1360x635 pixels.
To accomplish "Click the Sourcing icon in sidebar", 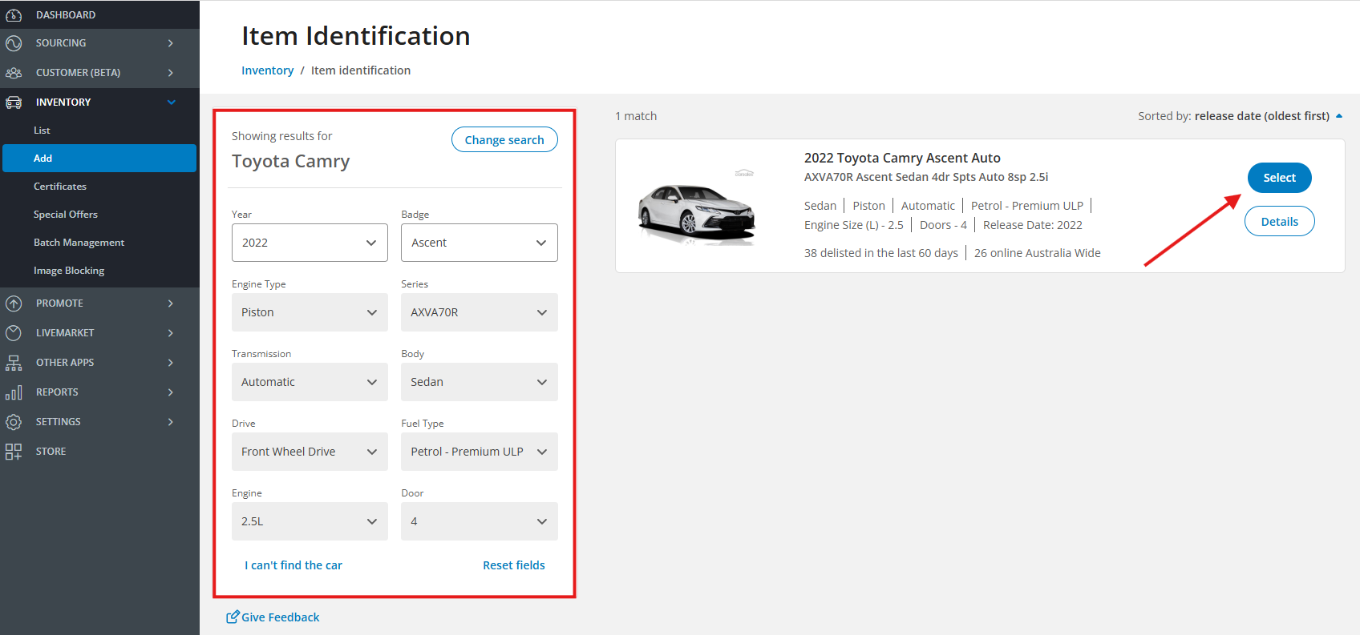I will [14, 43].
